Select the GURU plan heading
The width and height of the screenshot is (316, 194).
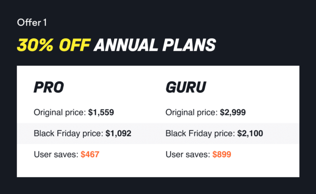point(186,87)
